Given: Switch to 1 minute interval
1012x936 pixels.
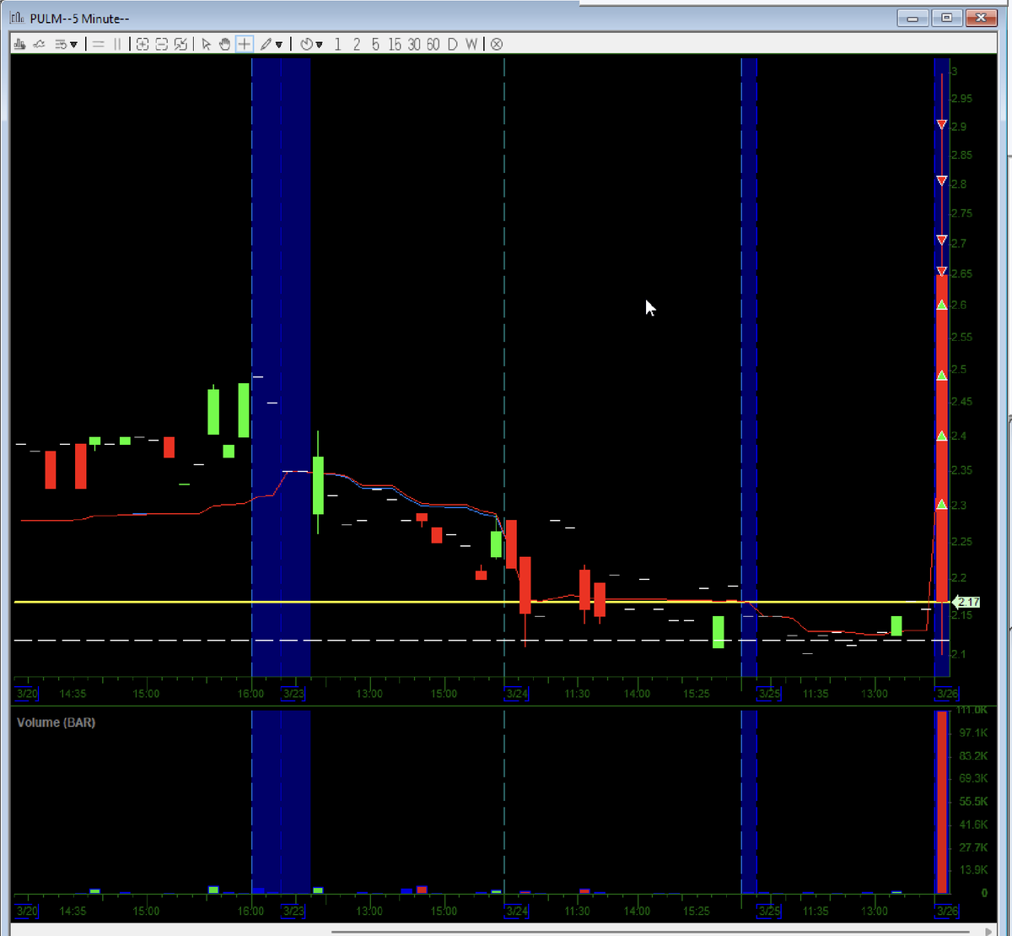Looking at the screenshot, I should [337, 44].
